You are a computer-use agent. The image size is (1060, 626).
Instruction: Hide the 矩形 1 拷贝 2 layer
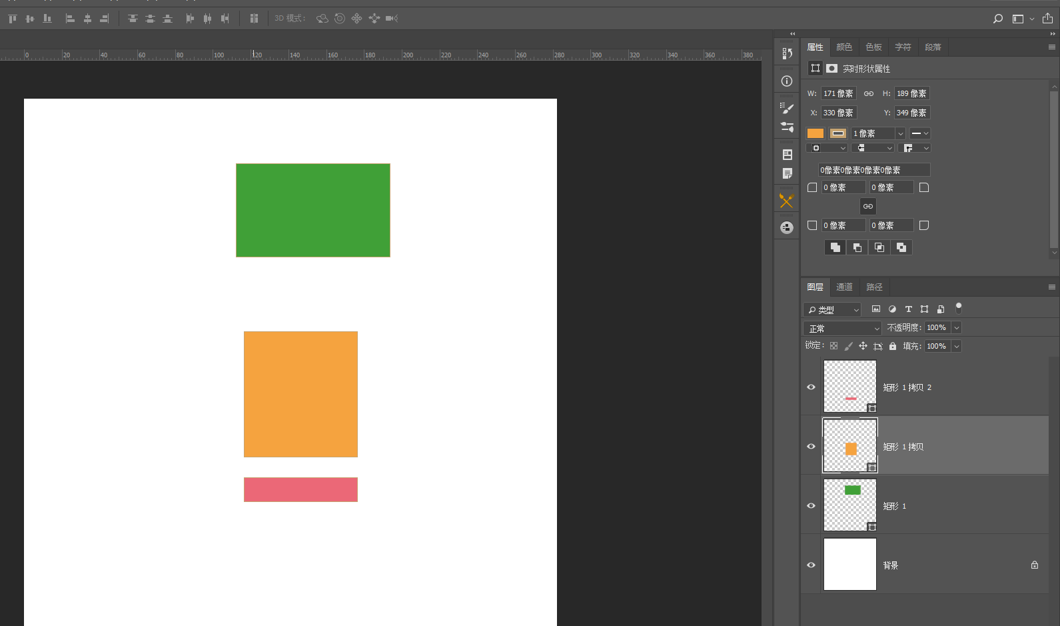point(811,387)
